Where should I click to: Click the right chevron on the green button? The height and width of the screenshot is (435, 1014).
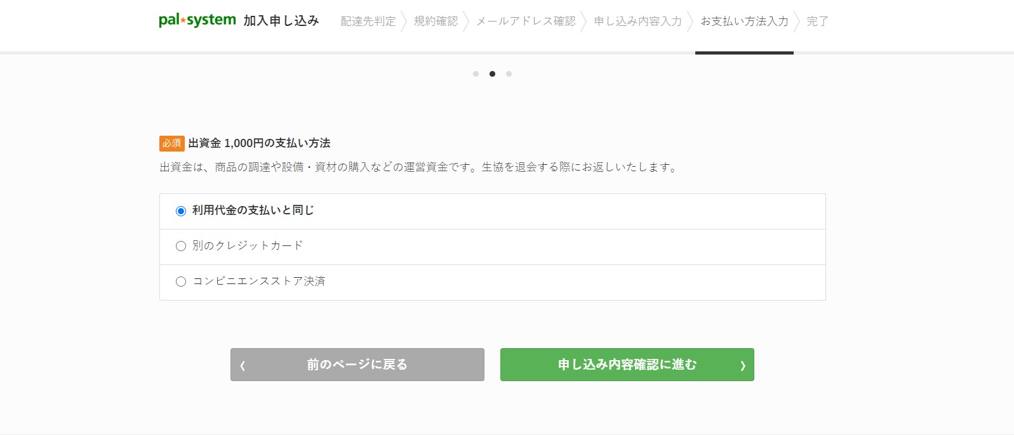point(742,365)
